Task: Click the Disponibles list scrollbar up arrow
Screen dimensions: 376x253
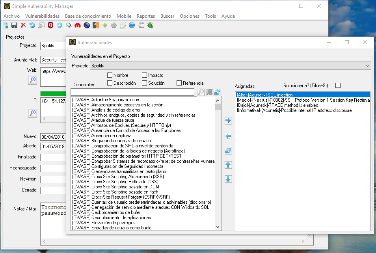Action: [218, 100]
